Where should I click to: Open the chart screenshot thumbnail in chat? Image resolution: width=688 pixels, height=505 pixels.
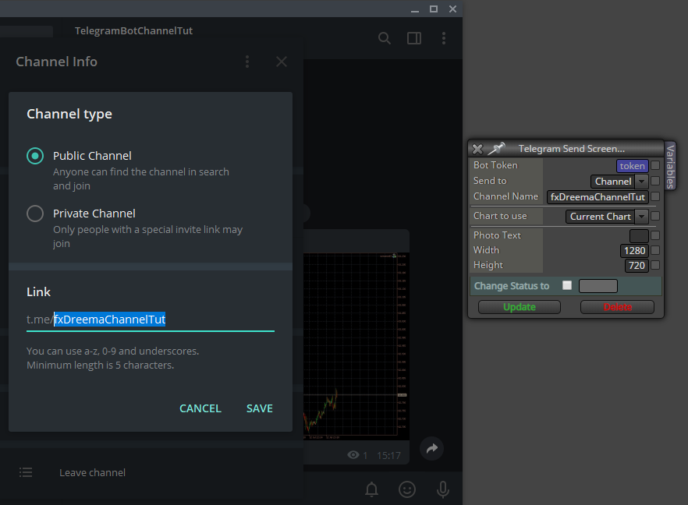pos(356,346)
